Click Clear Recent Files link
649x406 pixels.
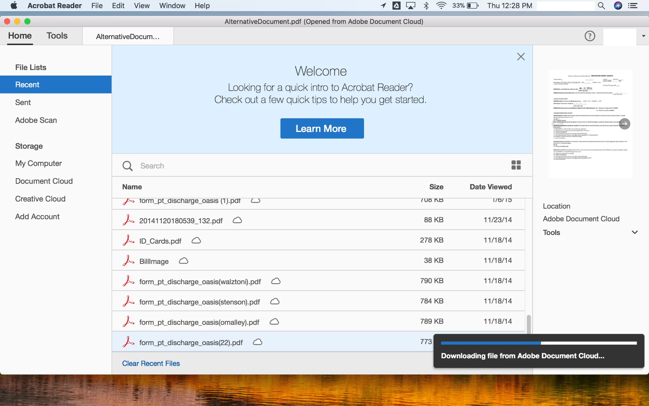tap(151, 364)
